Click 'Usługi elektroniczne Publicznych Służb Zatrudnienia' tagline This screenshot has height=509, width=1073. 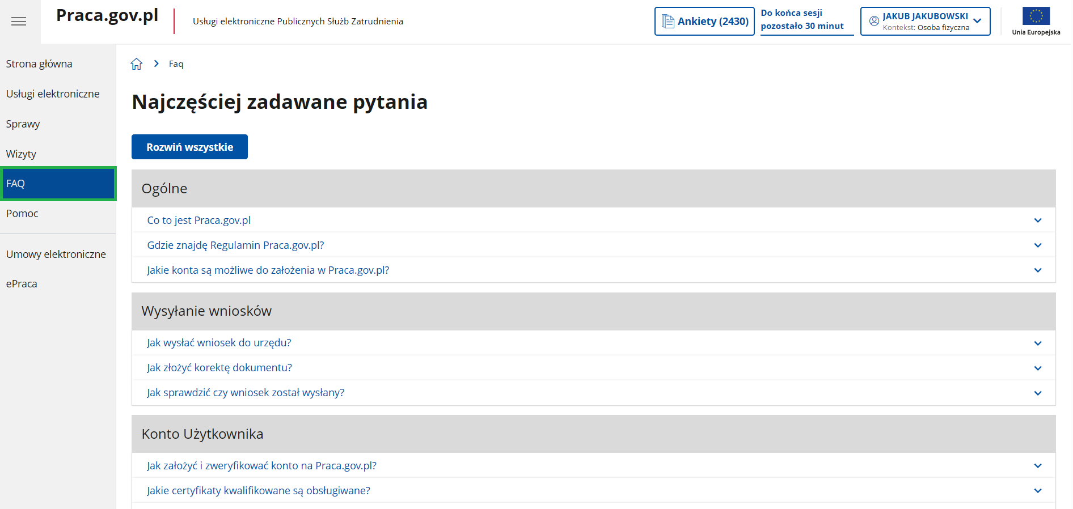point(298,22)
